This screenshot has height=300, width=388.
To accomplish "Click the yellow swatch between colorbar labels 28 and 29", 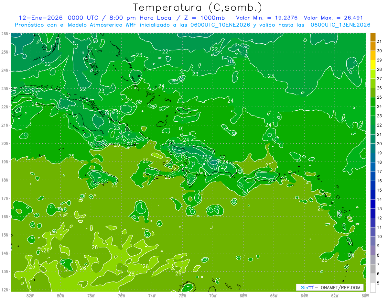I will click(373, 65).
